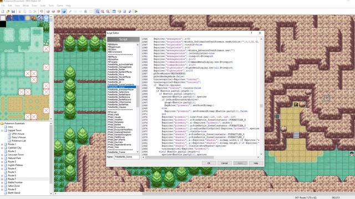The height and width of the screenshot is (199, 355).
Task: Open the Script Editor toolbar icon
Action: pos(124,12)
